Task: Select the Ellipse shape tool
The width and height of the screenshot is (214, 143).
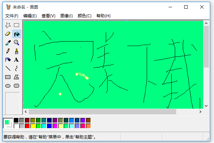Action: click(x=8, y=86)
